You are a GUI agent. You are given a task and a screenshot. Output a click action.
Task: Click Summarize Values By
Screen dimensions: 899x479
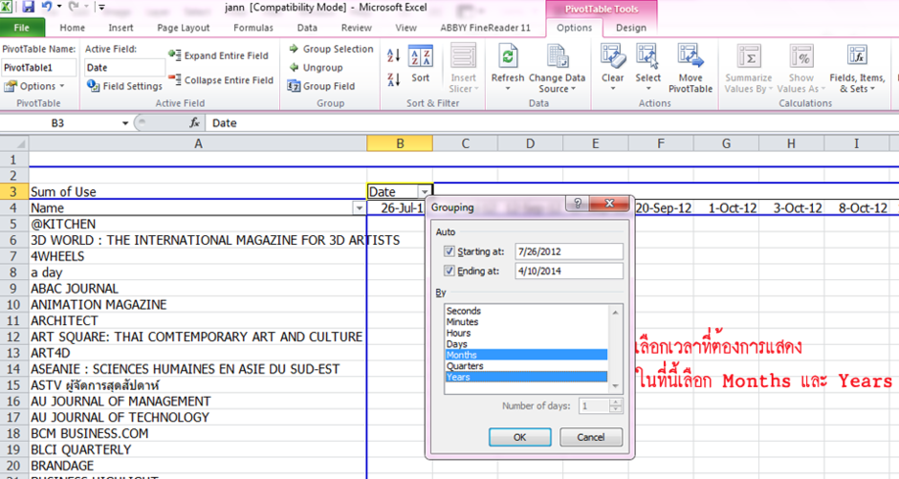(748, 68)
